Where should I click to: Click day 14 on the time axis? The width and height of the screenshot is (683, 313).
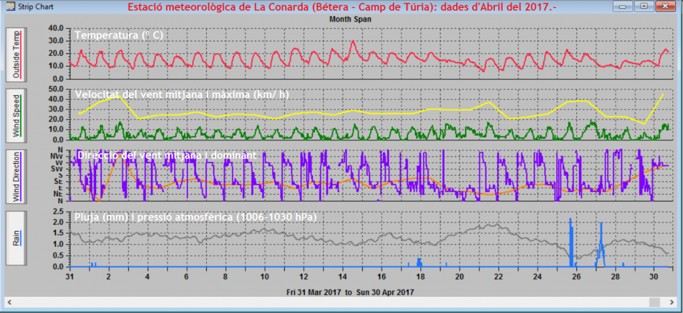tap(343, 276)
